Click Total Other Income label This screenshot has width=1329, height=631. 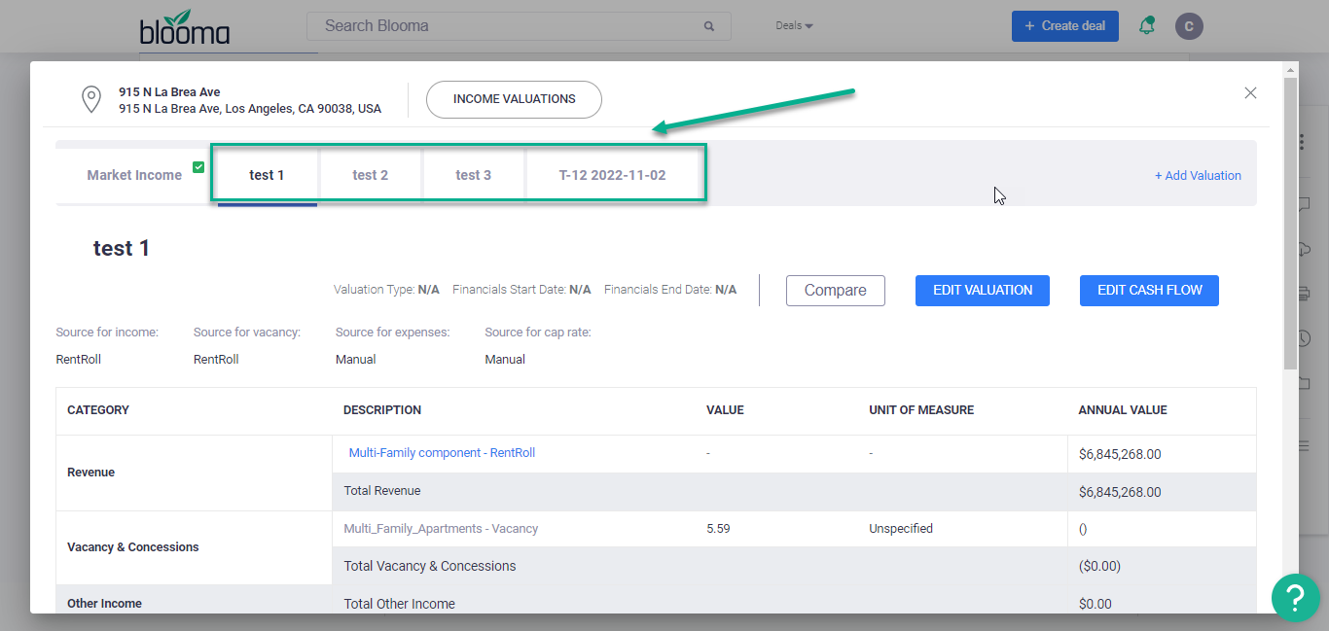click(399, 604)
